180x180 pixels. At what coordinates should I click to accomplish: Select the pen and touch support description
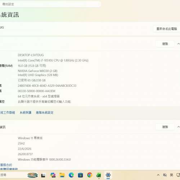[44, 102]
